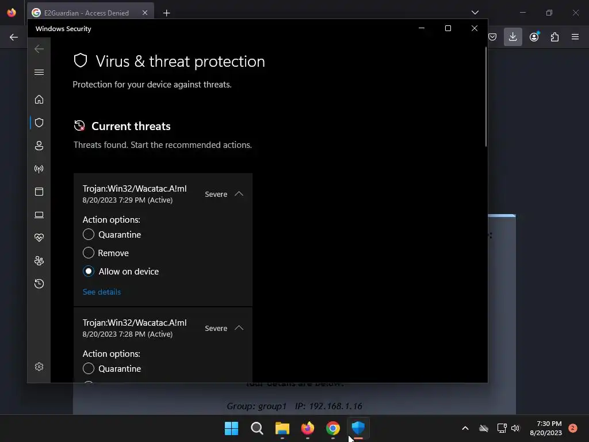589x442 pixels.
Task: Open Firefox application menu
Action: tap(575, 37)
